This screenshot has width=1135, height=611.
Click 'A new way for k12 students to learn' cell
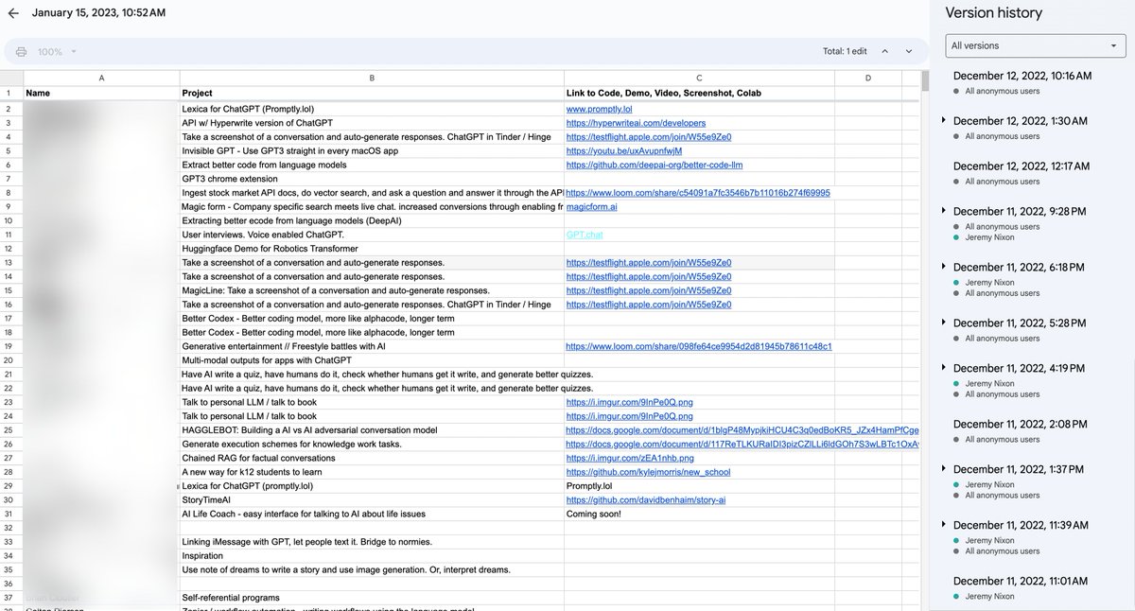372,472
